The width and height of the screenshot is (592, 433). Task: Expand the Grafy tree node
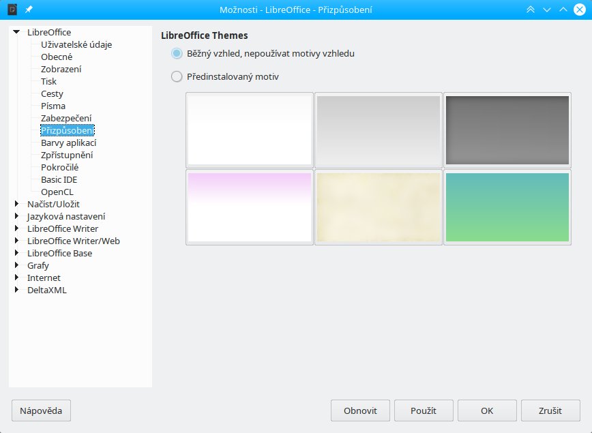tap(16, 265)
